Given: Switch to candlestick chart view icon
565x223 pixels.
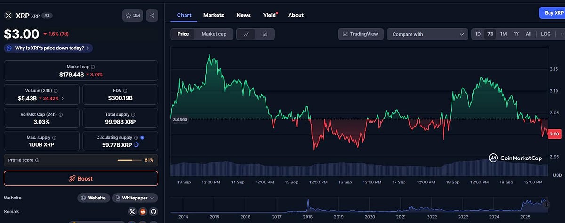Looking at the screenshot, I should [x=265, y=34].
